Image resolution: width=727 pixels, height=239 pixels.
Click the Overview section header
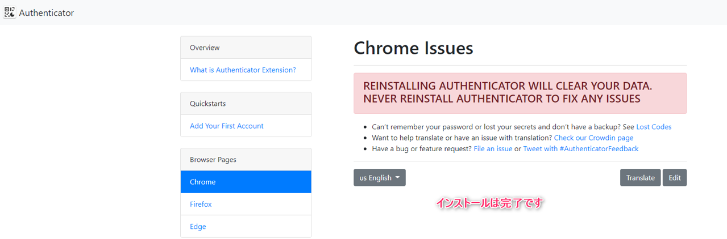(x=246, y=48)
